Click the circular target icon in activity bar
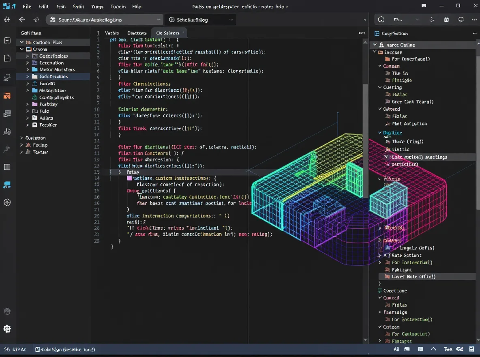Image resolution: width=480 pixels, height=357 pixels. (7, 202)
